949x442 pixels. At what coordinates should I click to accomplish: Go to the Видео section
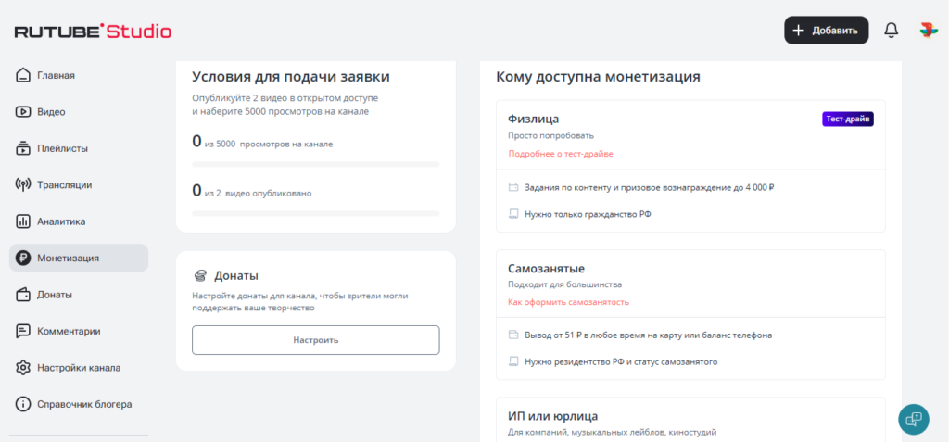coord(79,112)
